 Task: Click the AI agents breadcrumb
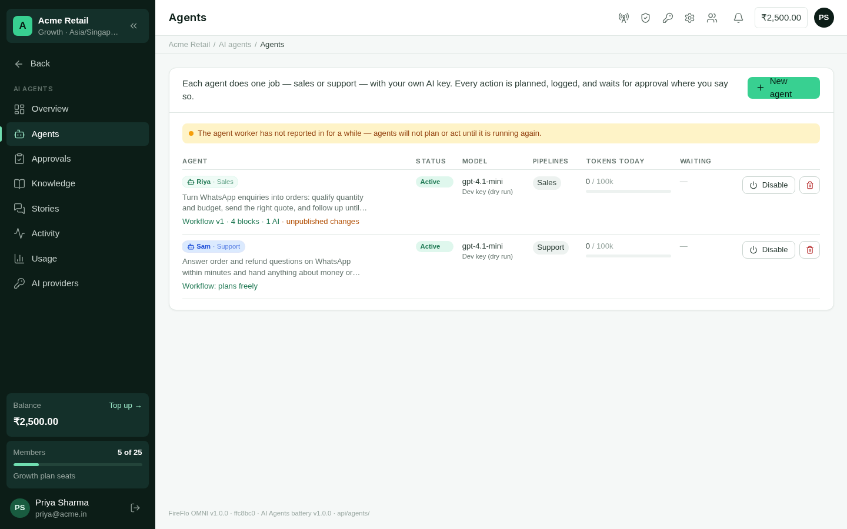[x=235, y=45]
